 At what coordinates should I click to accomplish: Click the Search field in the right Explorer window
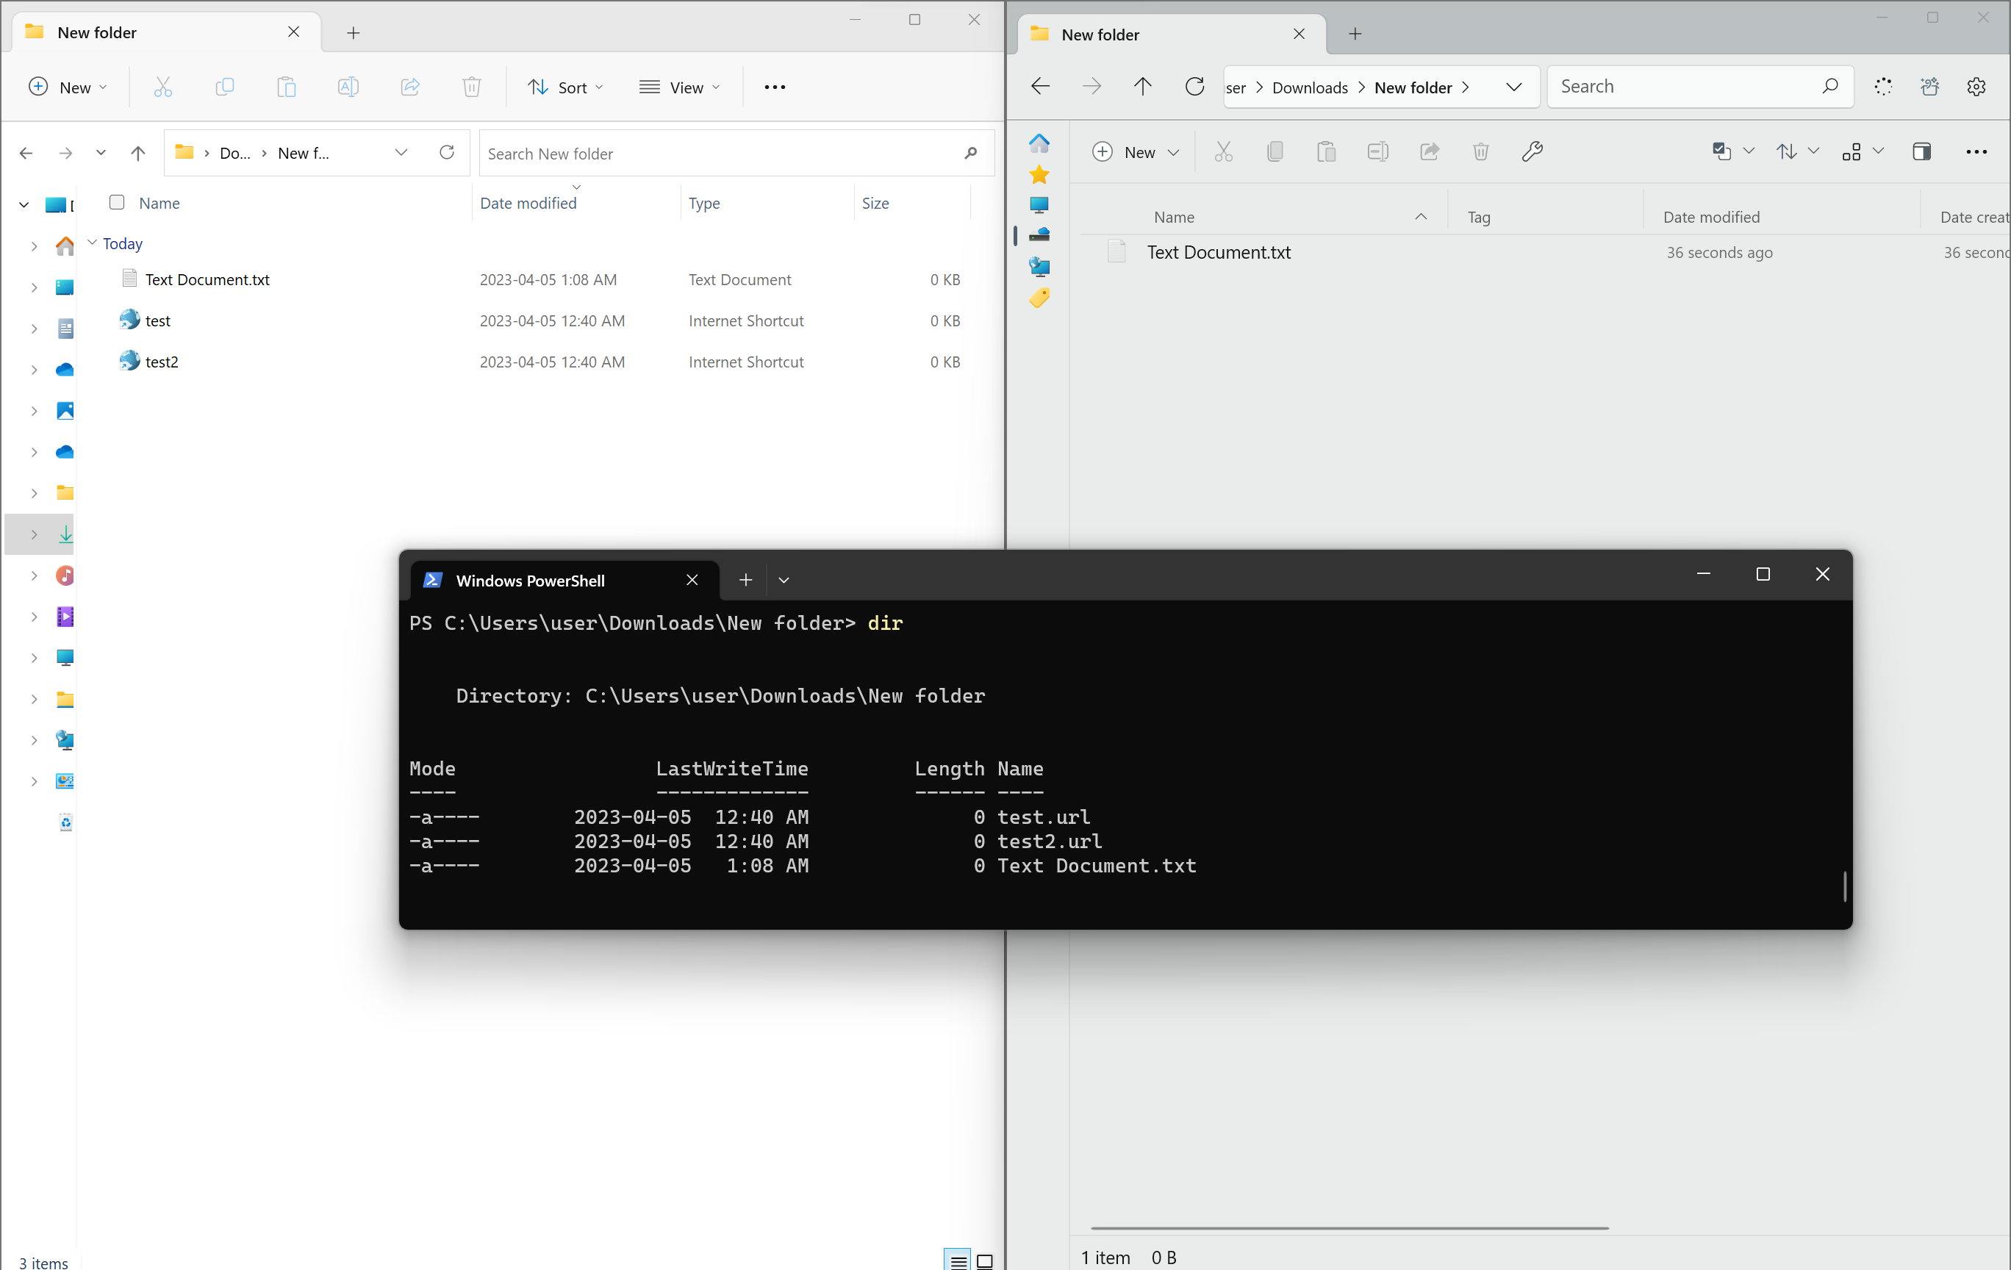click(x=1699, y=86)
